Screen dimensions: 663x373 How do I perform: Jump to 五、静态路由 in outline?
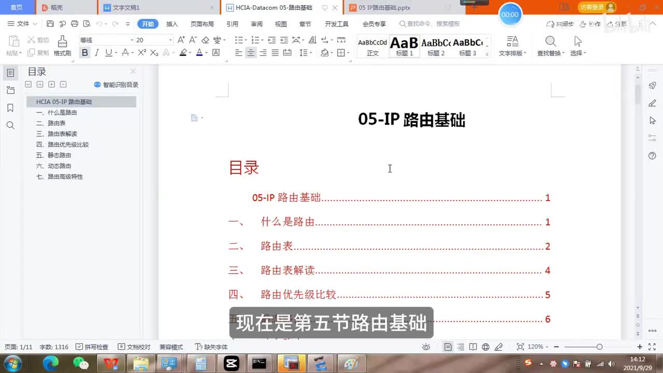click(x=53, y=155)
